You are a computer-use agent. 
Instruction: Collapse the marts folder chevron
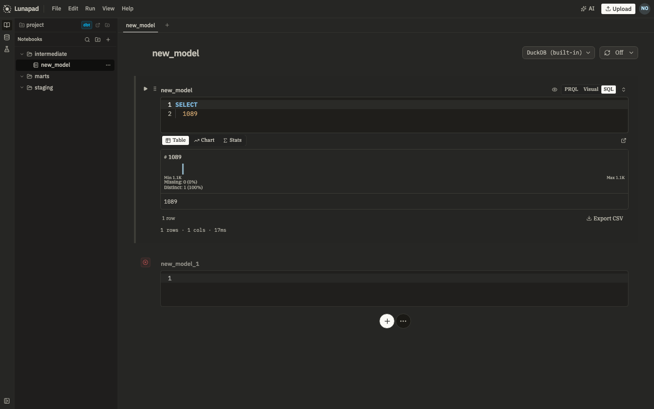pos(22,76)
